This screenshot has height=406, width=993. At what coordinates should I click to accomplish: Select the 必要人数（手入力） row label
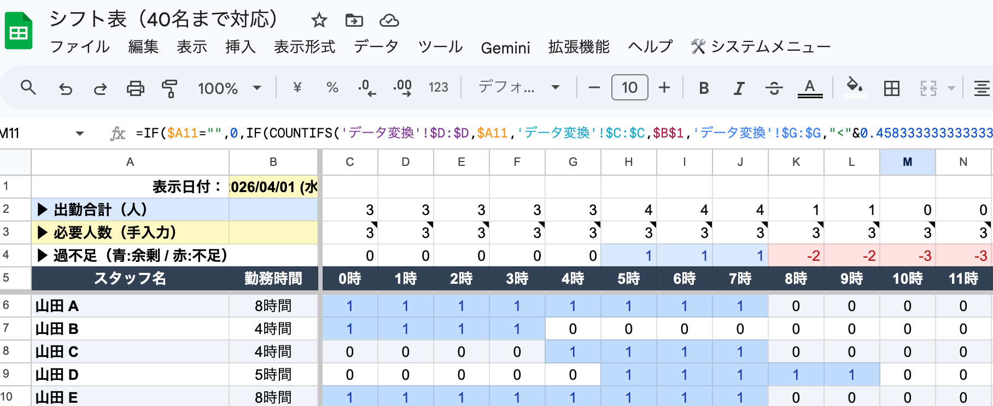tap(130, 232)
